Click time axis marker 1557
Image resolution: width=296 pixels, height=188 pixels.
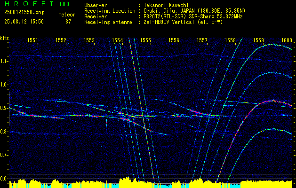[202, 40]
